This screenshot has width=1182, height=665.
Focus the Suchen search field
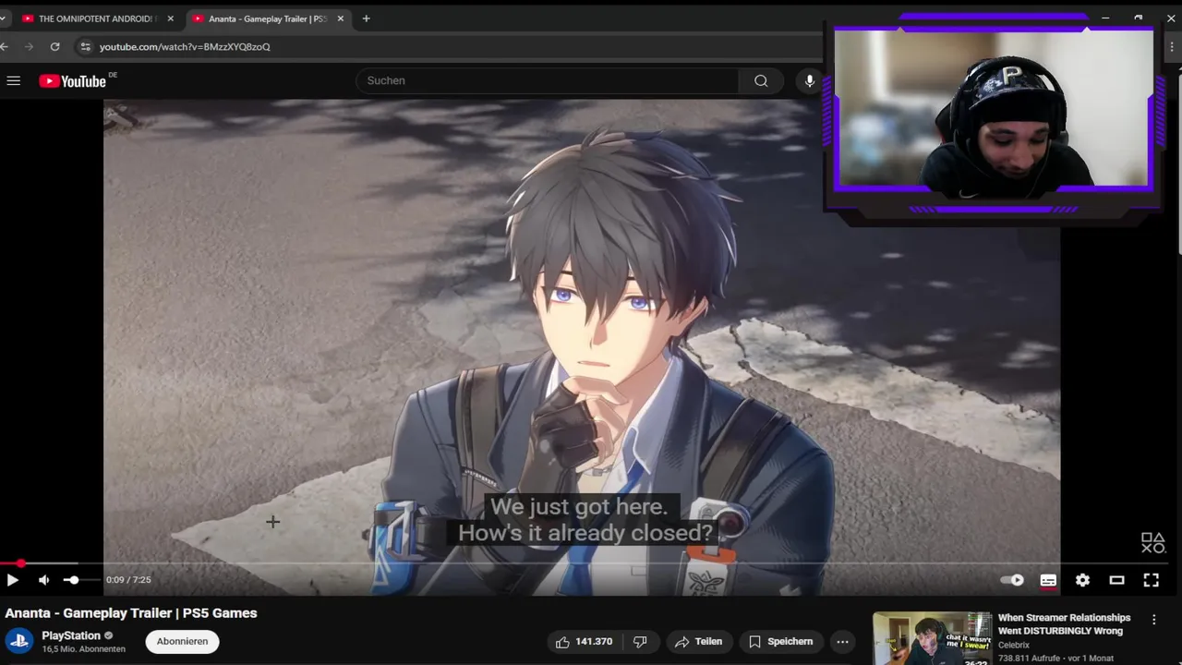click(x=547, y=81)
